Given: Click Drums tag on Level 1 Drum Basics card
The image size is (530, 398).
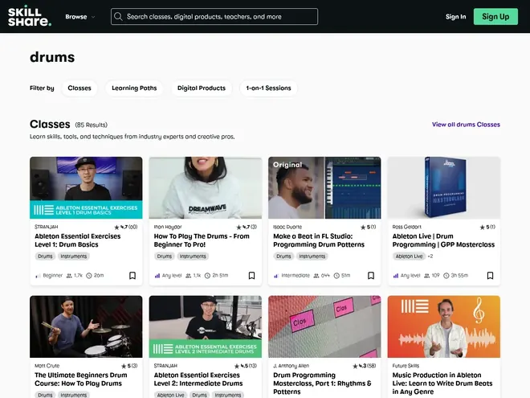Looking at the screenshot, I should (x=45, y=256).
